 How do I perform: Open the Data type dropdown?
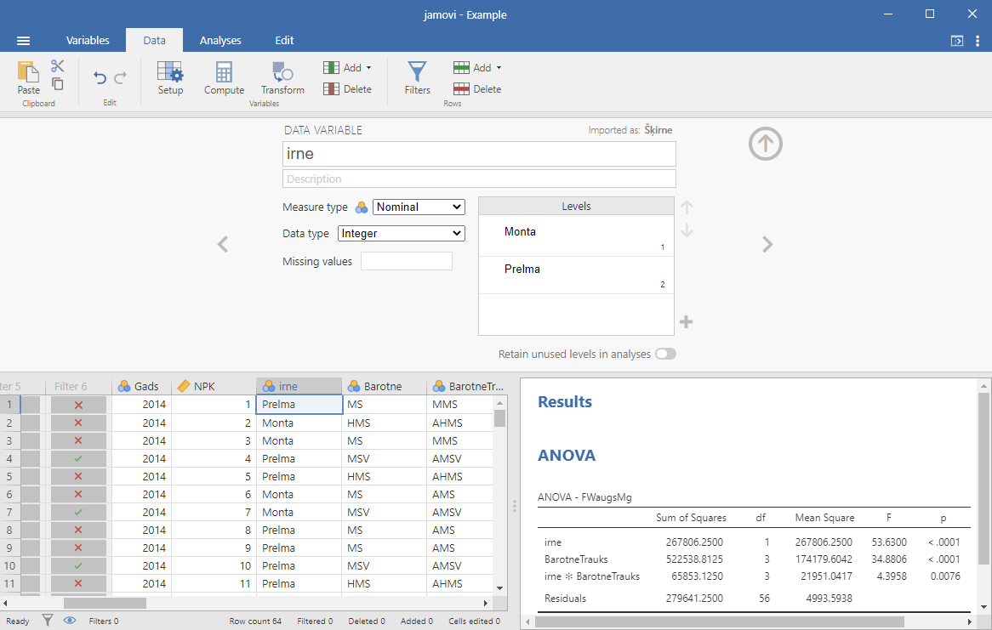[401, 233]
